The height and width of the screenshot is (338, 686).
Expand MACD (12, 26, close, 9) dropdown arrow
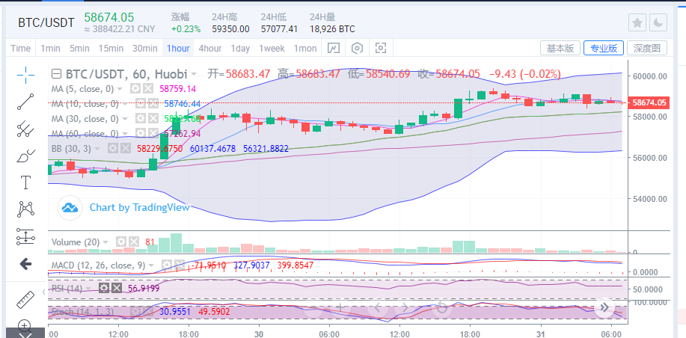(x=150, y=265)
